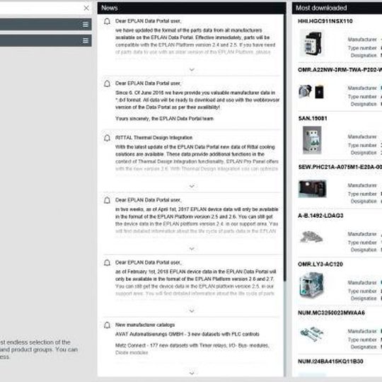Open the OMR.LY3-AC120 relay thumbnail
Image resolution: width=382 pixels, height=382 pixels.
point(311,285)
